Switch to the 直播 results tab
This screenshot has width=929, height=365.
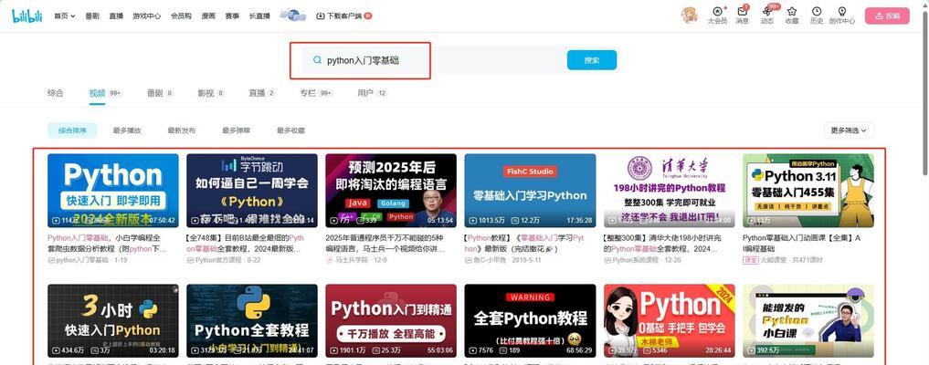262,93
